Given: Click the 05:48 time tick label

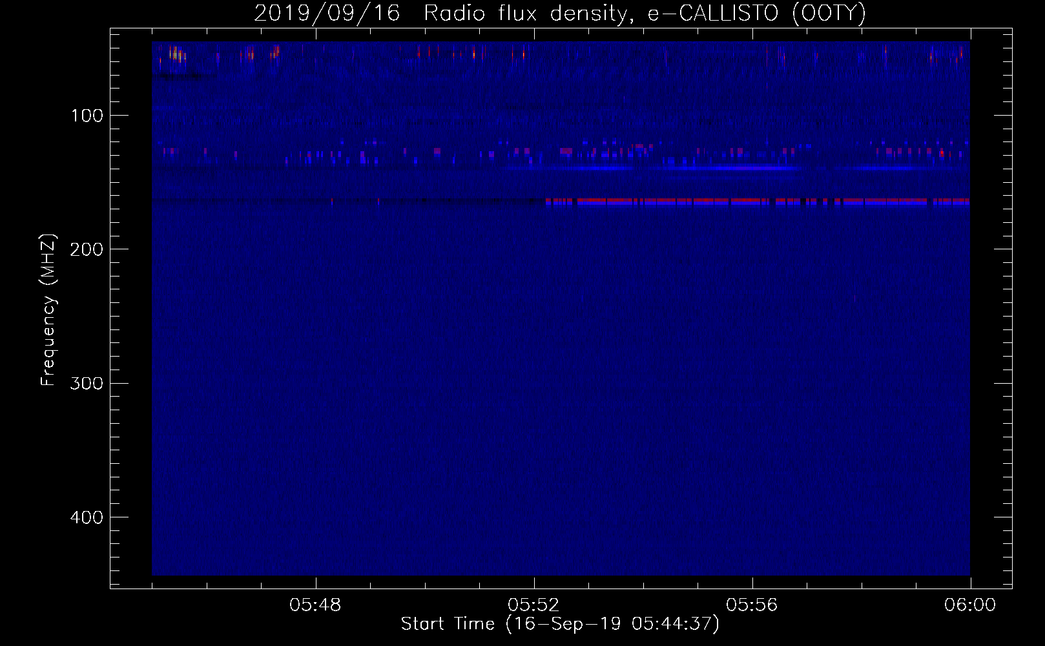Looking at the screenshot, I should [x=316, y=605].
